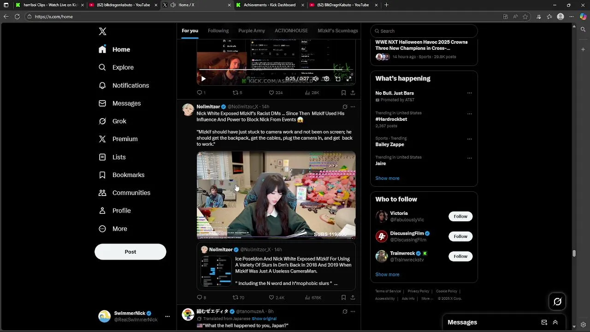This screenshot has width=590, height=332.
Task: Like the video post with 224 likes
Action: [276, 93]
